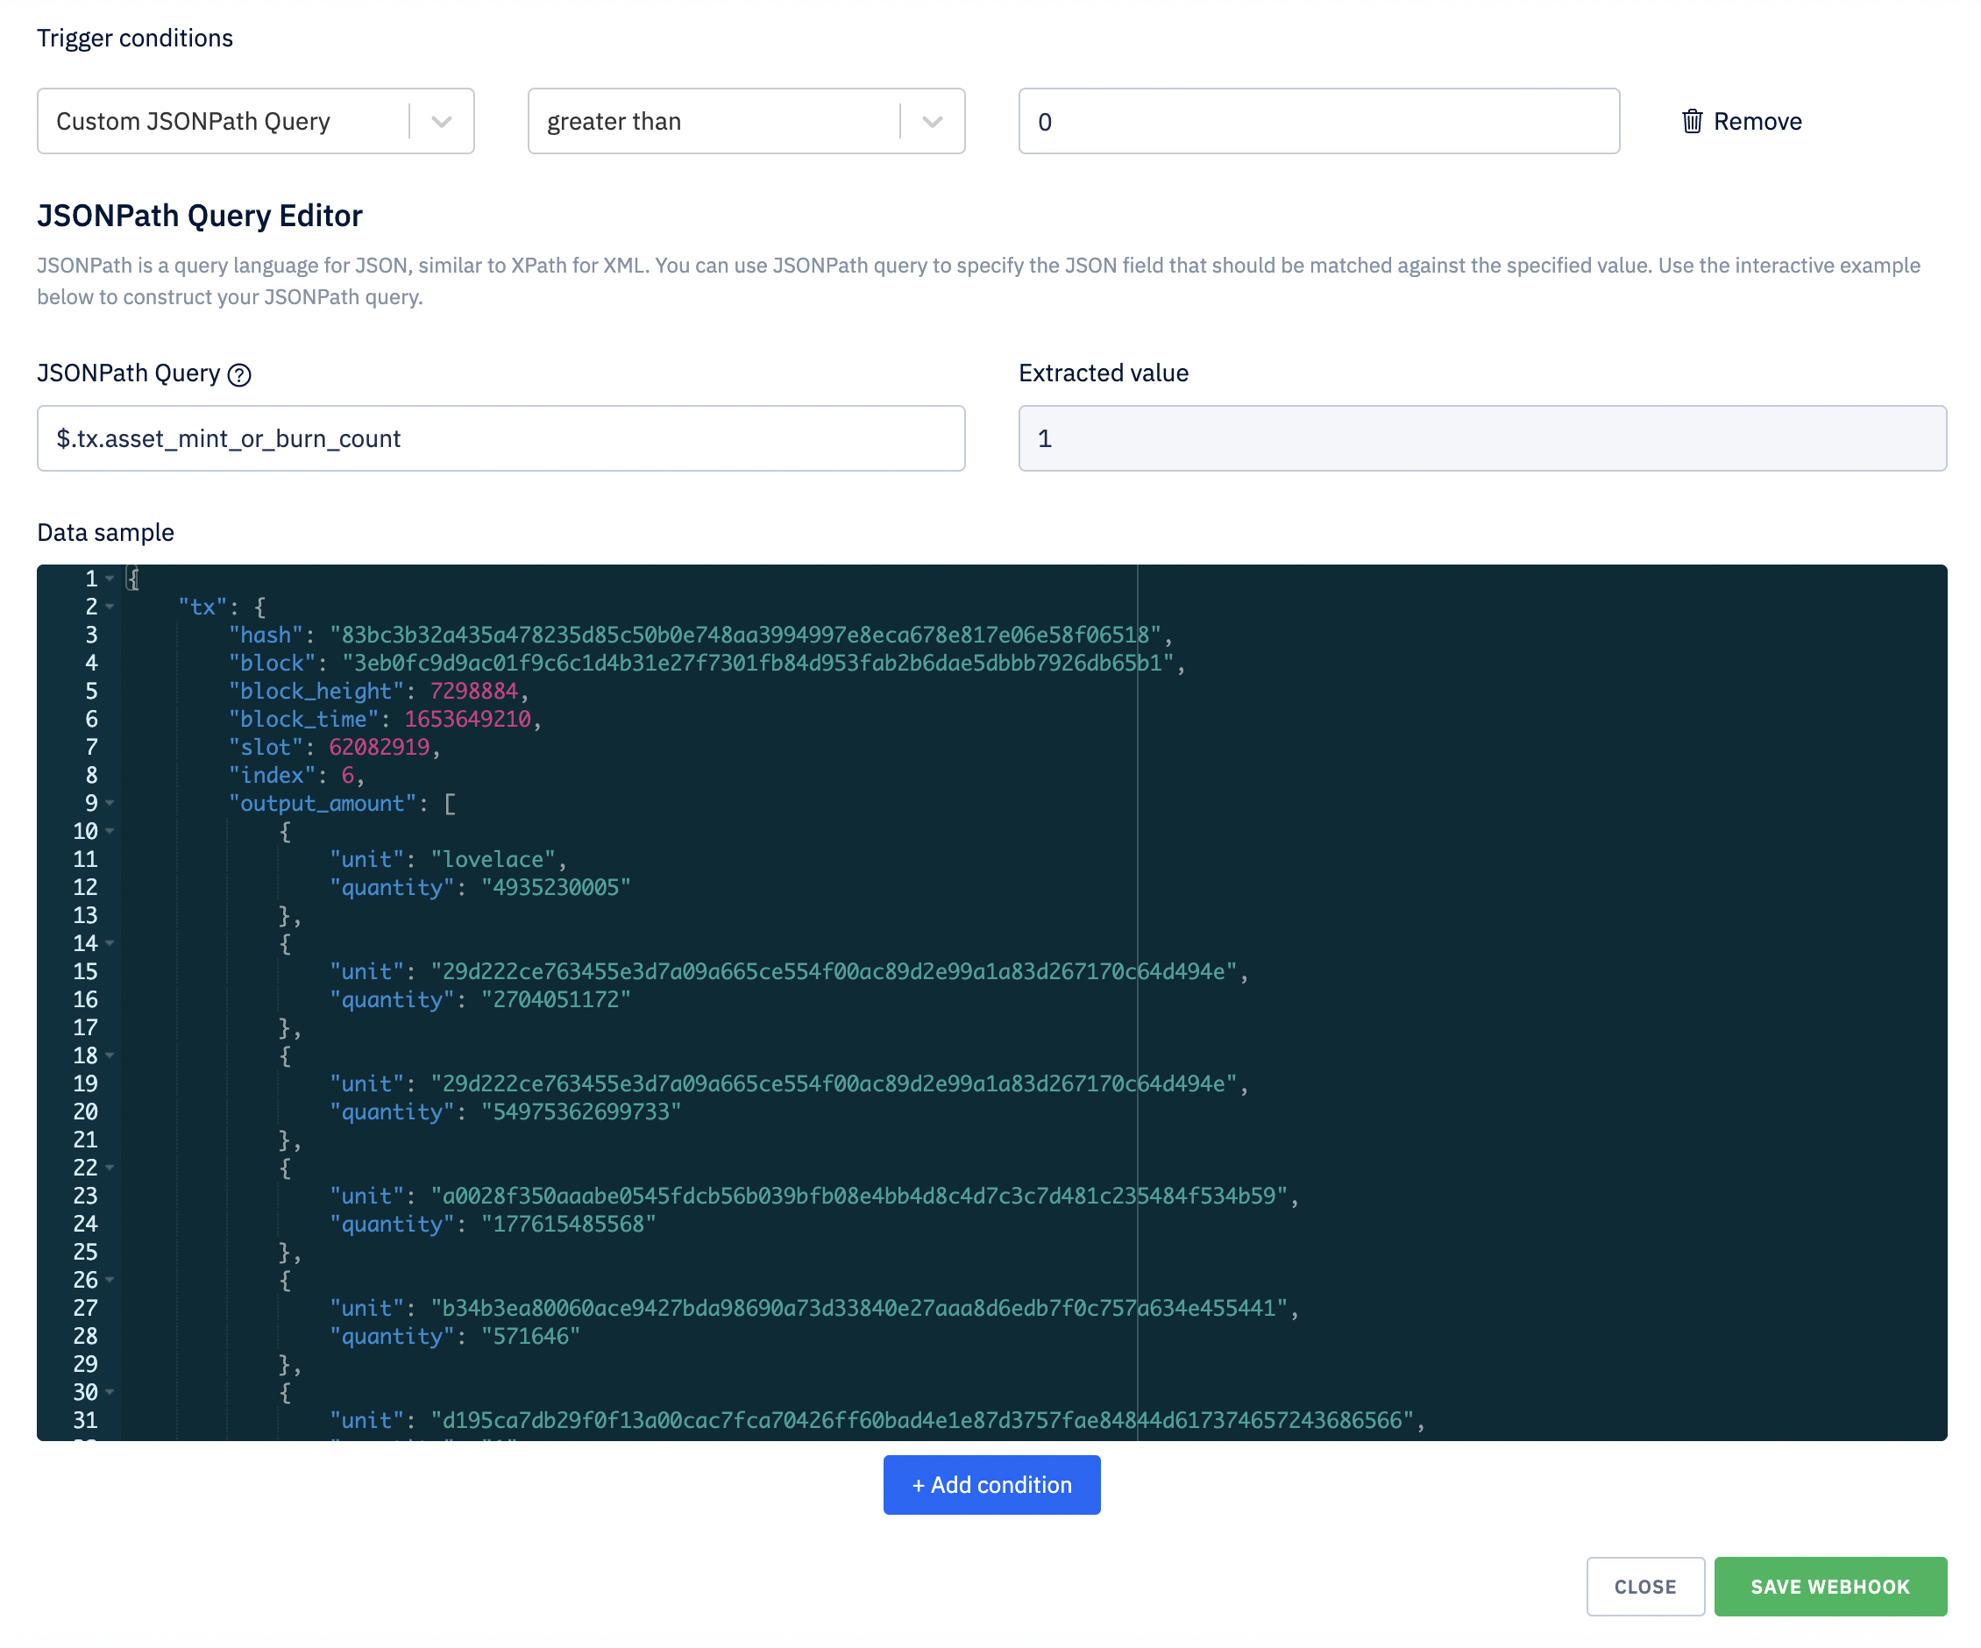Collapse the lovelace object at line 10
The width and height of the screenshot is (1981, 1648).
pos(110,831)
